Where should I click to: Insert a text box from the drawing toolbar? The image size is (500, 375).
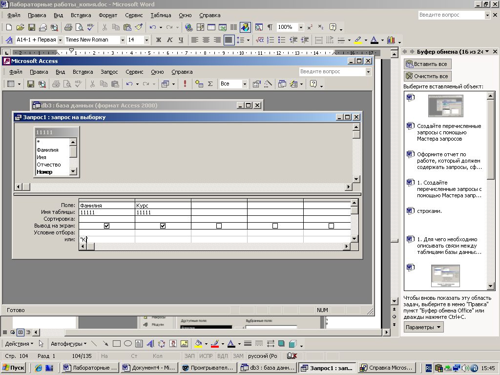[139, 344]
